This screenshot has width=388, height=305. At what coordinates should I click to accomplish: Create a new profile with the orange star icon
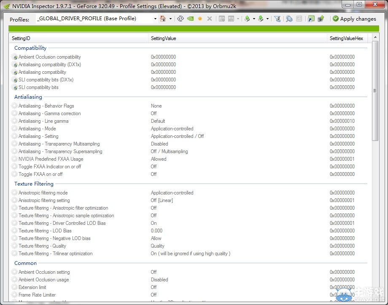click(200, 19)
